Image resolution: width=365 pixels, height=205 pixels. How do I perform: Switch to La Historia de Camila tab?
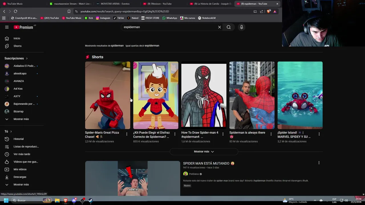210,4
